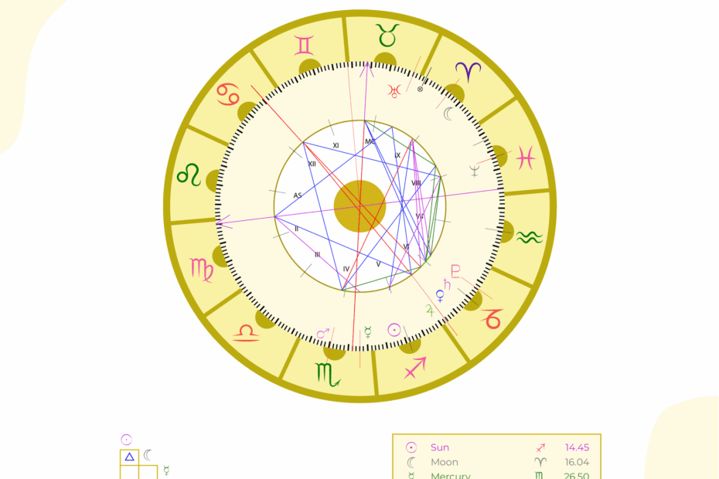Click the pink Pluto glyph in the chart
The image size is (719, 479).
click(455, 271)
